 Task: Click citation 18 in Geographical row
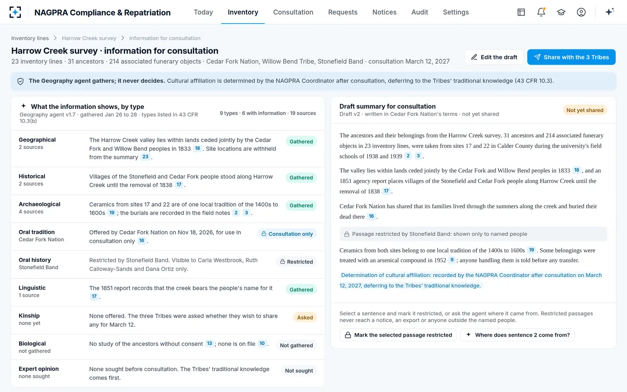tap(197, 149)
